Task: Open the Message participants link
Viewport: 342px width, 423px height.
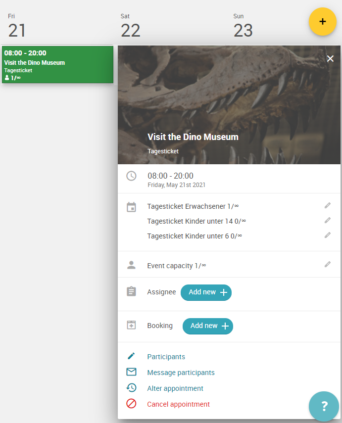Action: [x=181, y=373]
